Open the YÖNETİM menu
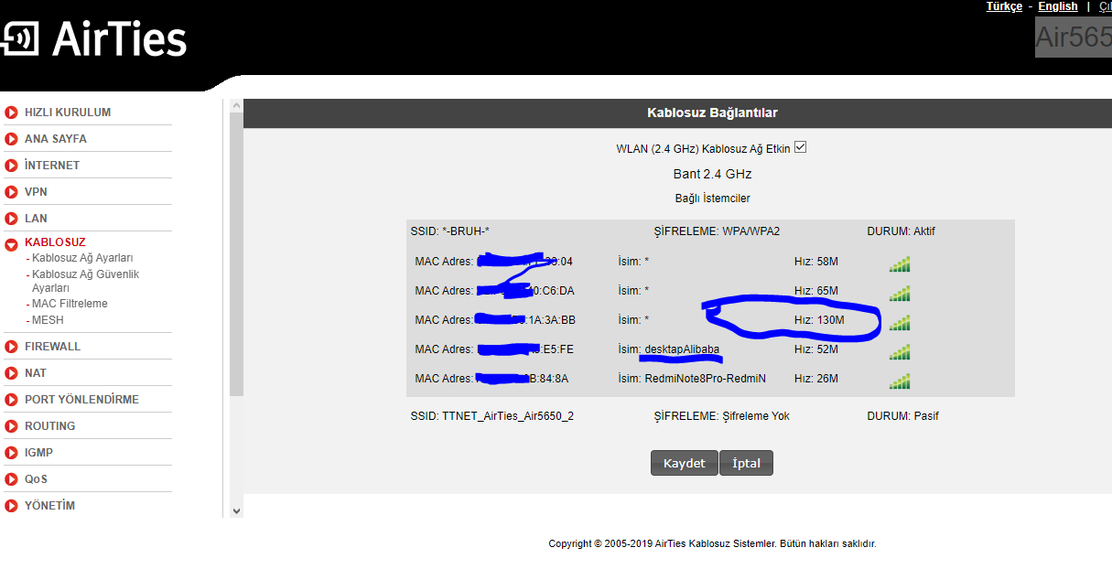The image size is (1112, 569). (49, 506)
